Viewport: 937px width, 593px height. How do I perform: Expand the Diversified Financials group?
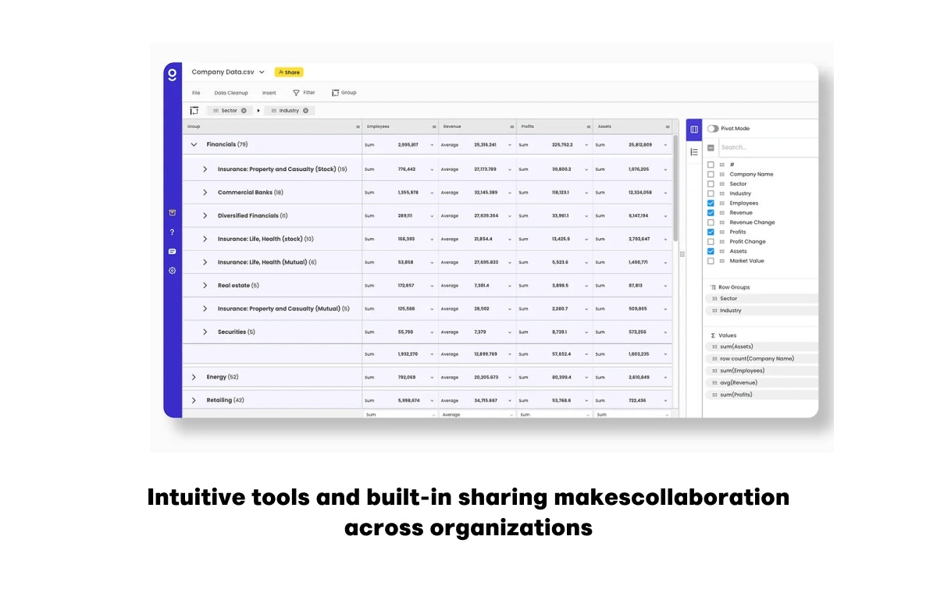pos(205,215)
